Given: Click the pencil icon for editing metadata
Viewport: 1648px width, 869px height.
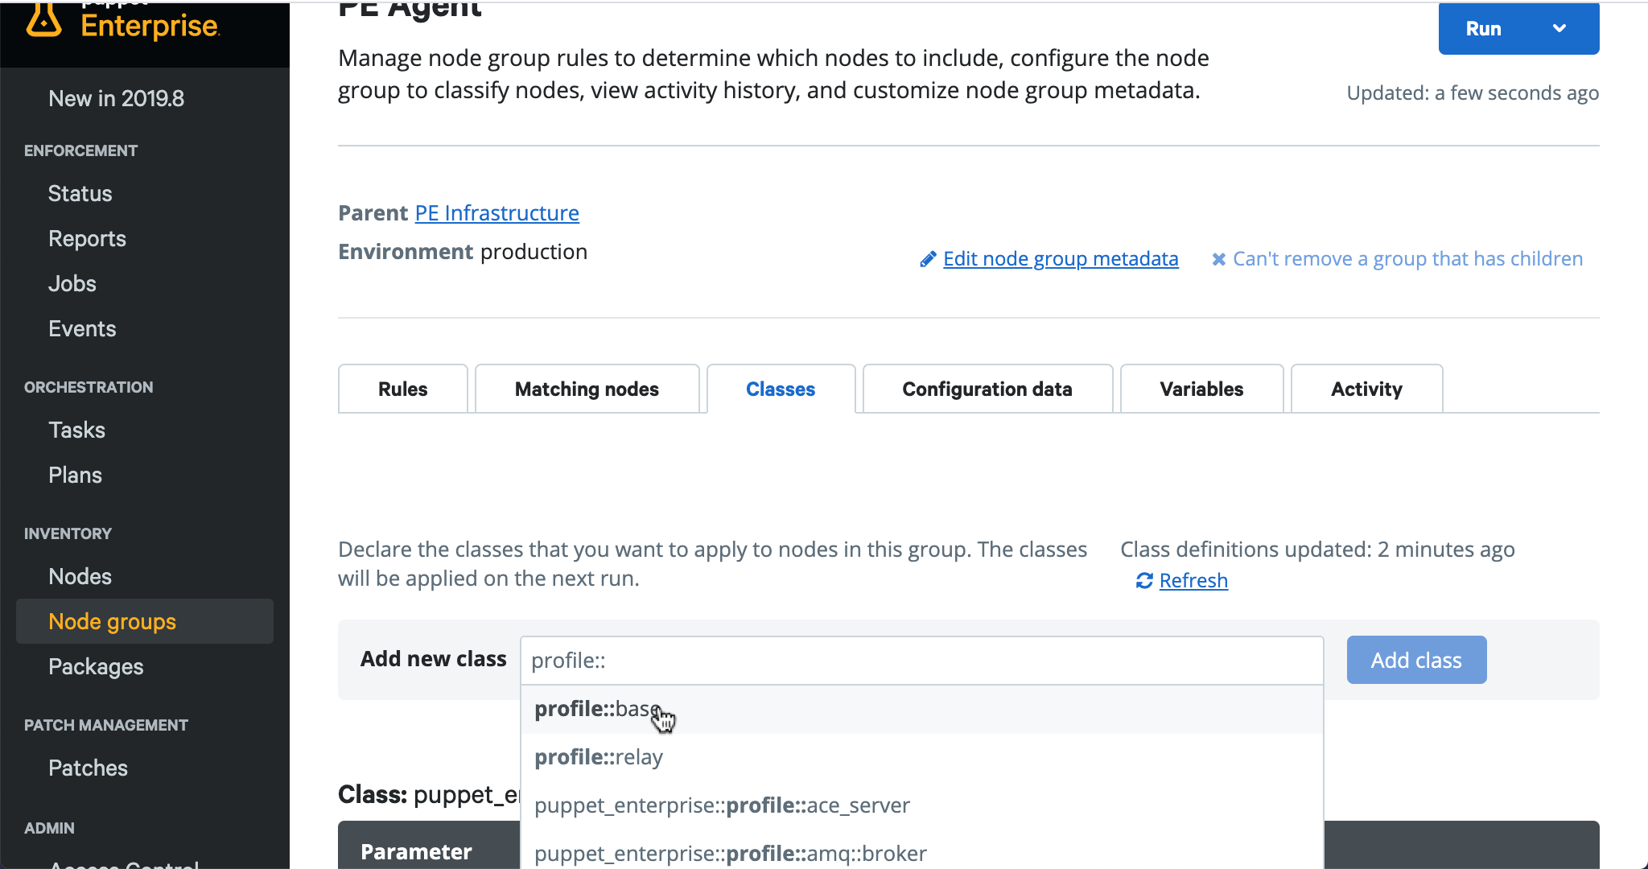Looking at the screenshot, I should tap(929, 258).
